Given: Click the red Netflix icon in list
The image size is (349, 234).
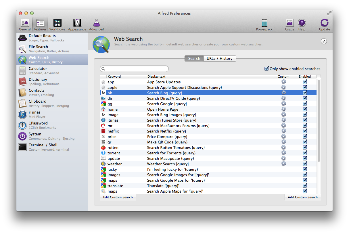Looking at the screenshot, I should tap(103, 131).
